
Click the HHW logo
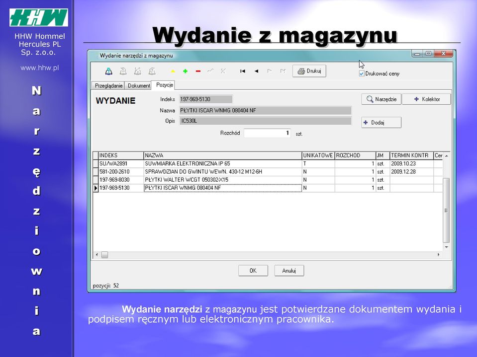tap(39, 17)
